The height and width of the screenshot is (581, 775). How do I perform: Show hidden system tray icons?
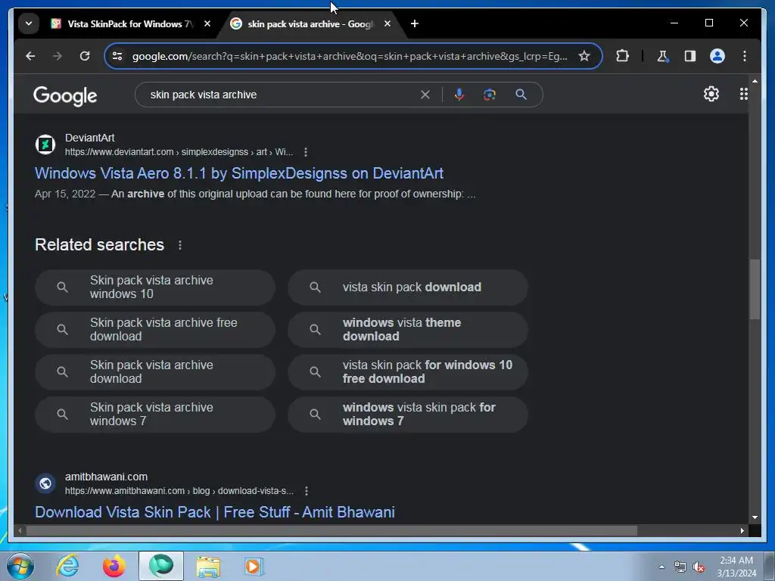tap(661, 567)
